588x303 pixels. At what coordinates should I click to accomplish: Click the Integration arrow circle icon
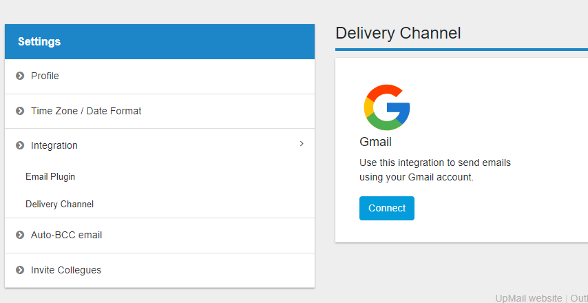tap(20, 145)
